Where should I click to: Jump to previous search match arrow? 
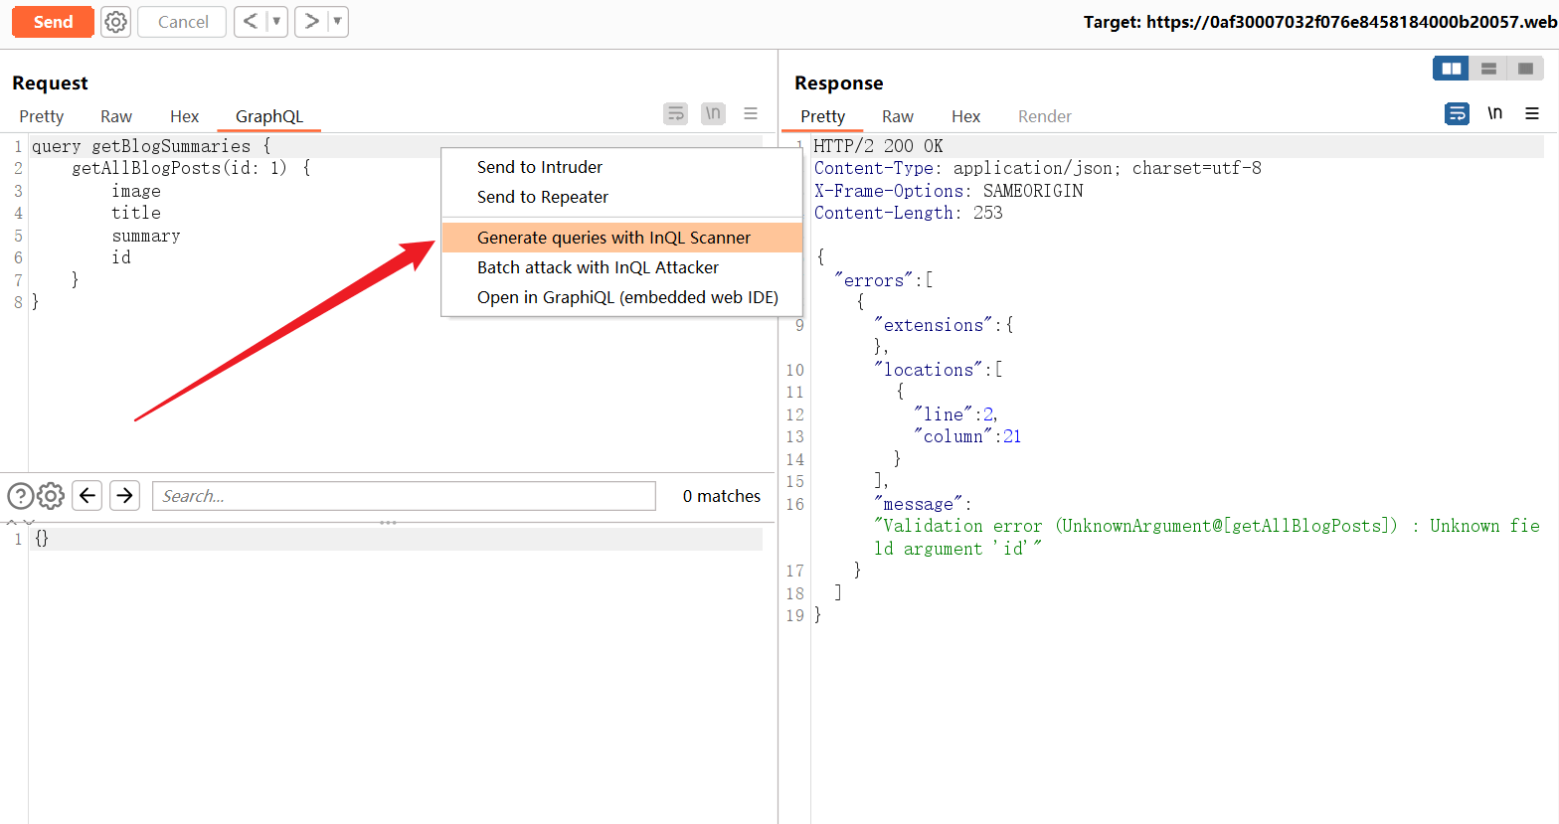pyautogui.click(x=87, y=495)
